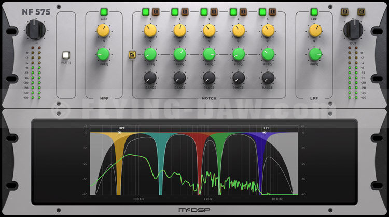Image resolution: width=389 pixels, height=217 pixels.
Task: Toggle notch band 1 enable button
Action: (x=146, y=11)
